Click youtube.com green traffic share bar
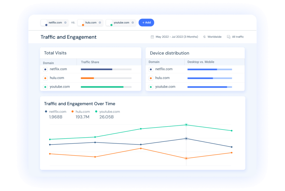 pyautogui.click(x=102, y=87)
